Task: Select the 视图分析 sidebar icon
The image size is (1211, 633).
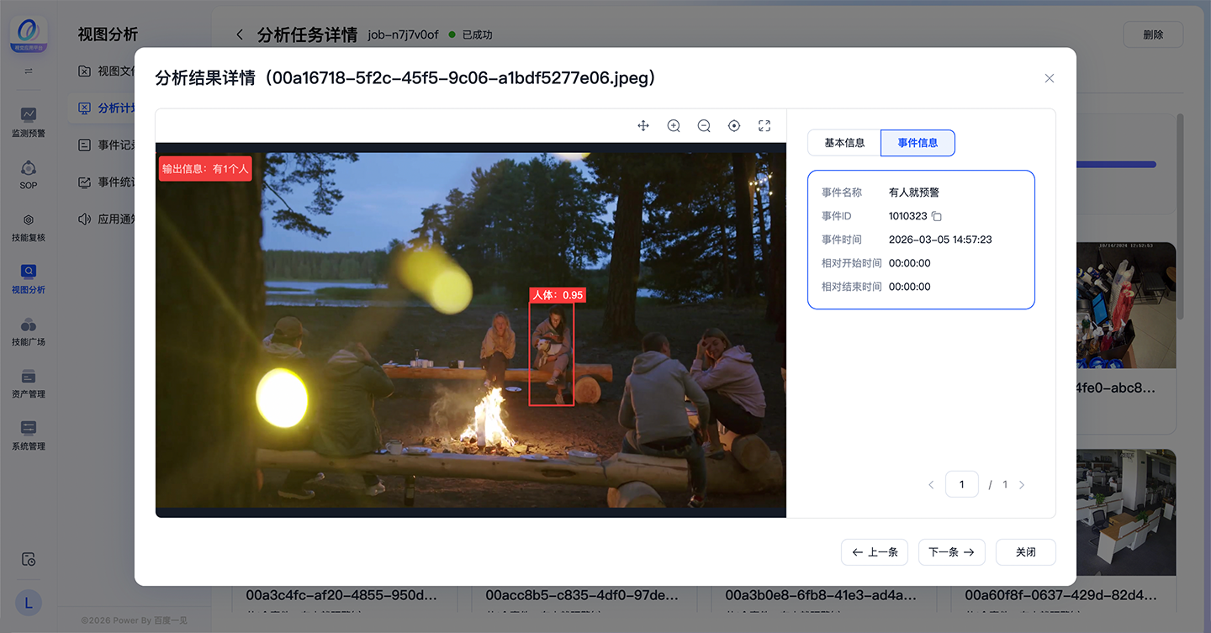Action: 29,278
